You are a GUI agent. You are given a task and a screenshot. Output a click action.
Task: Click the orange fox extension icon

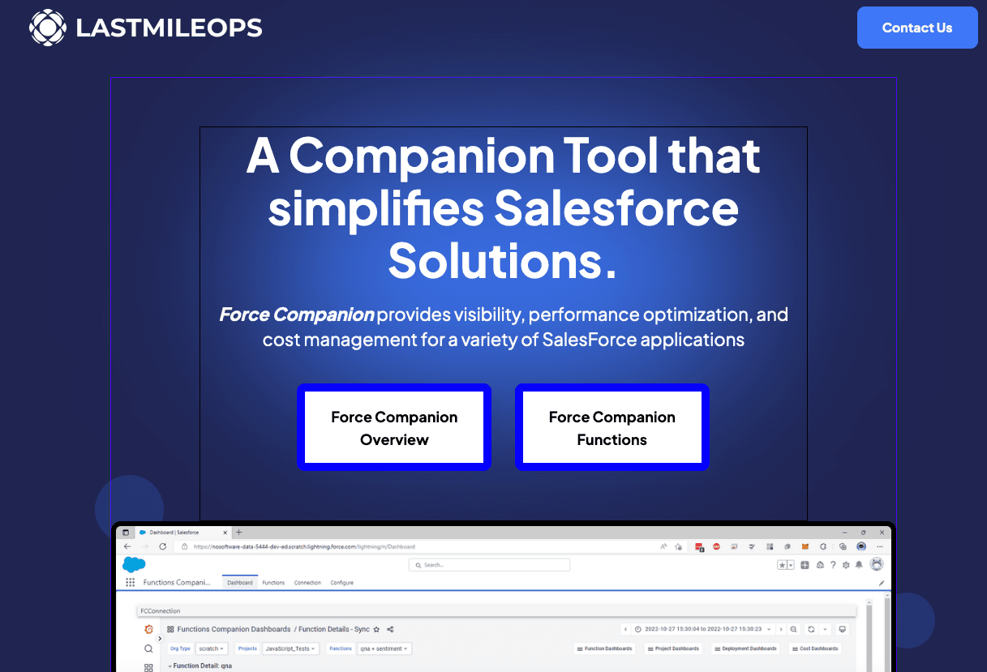click(805, 546)
